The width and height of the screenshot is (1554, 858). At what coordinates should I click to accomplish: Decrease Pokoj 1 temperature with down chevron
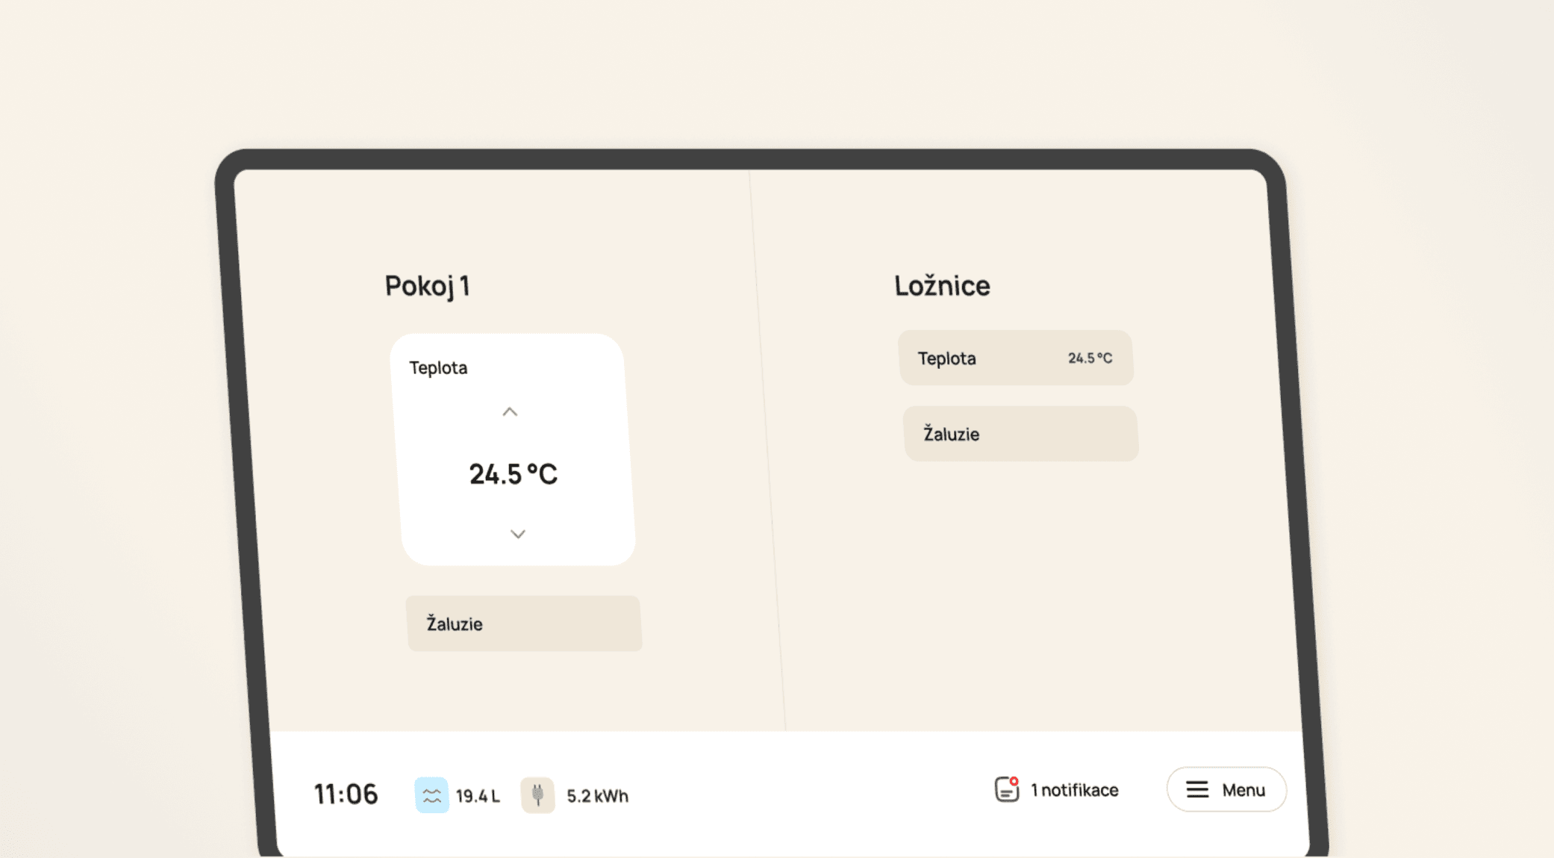click(x=518, y=534)
